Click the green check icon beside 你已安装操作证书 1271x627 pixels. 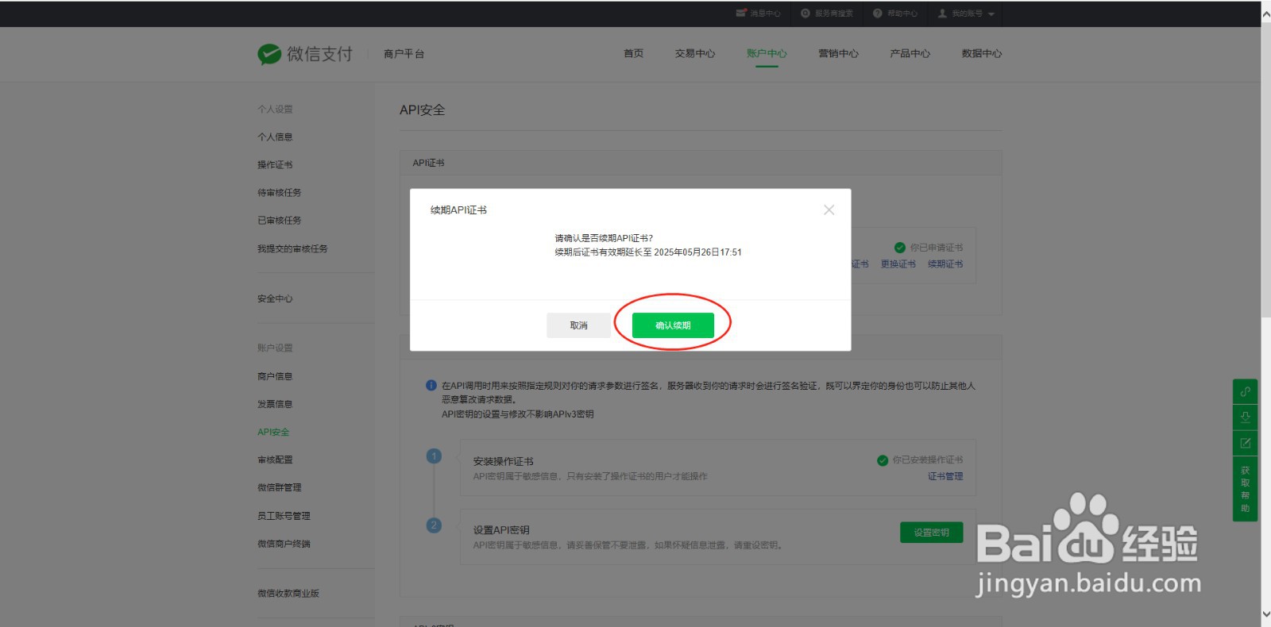coord(882,460)
